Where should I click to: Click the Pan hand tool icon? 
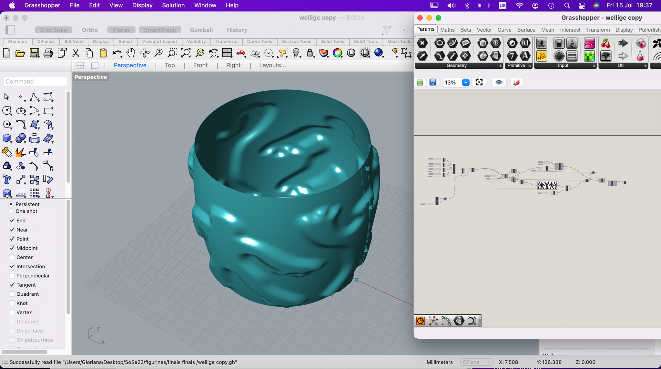click(130, 53)
